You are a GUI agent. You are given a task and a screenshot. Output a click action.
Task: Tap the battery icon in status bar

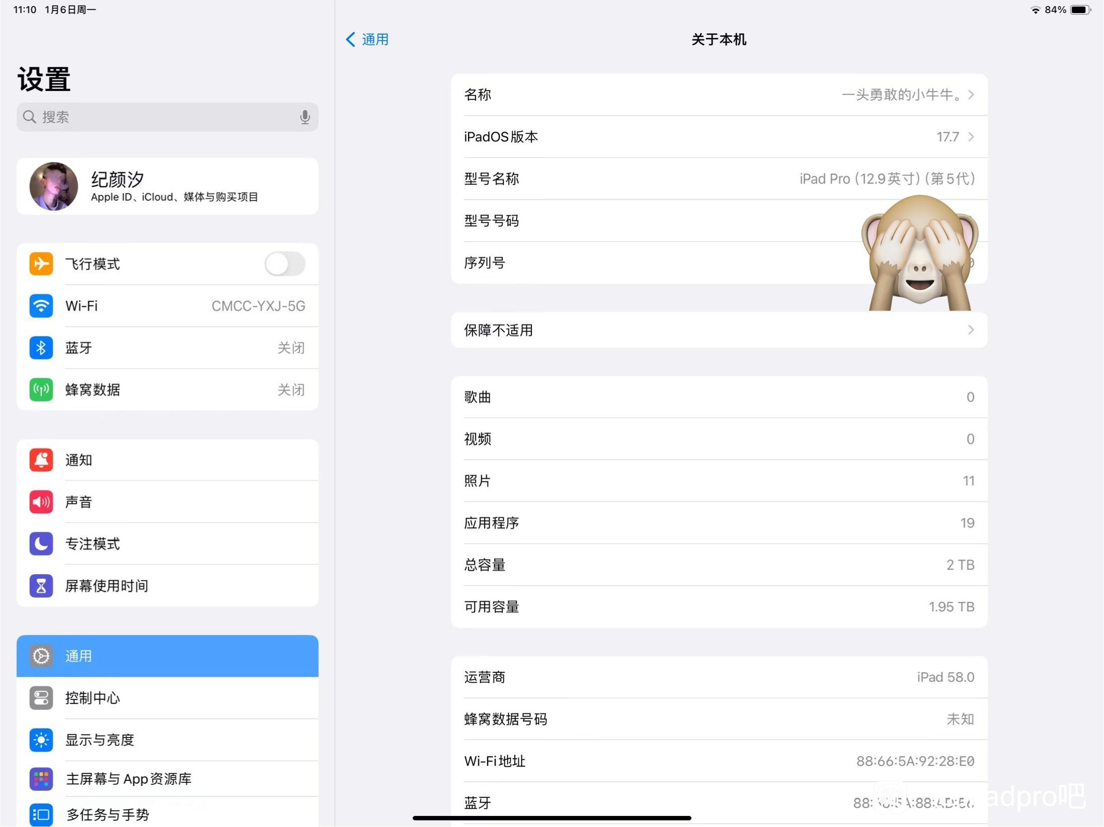[x=1080, y=10]
